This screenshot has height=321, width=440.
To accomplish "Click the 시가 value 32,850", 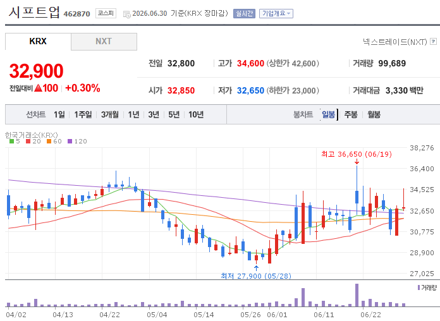I will coord(181,90).
